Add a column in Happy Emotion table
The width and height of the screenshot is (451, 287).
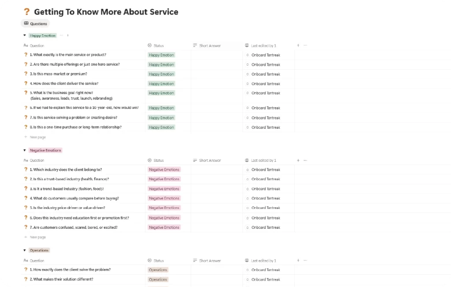tap(298, 45)
